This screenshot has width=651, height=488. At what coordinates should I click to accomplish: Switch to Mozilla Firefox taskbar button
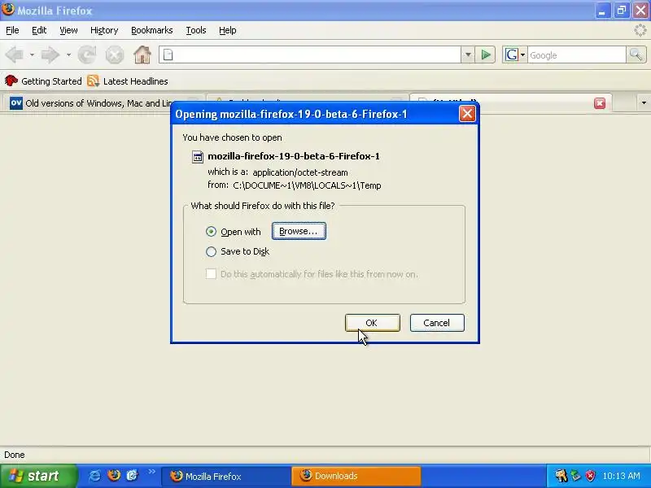pyautogui.click(x=225, y=476)
